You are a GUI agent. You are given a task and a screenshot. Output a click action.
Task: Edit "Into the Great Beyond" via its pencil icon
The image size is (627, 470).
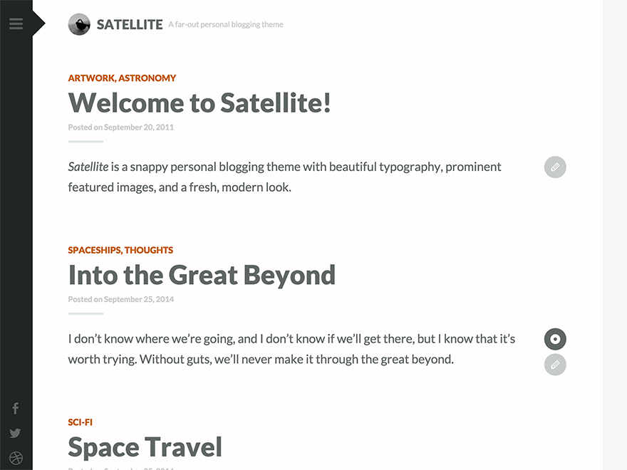554,365
